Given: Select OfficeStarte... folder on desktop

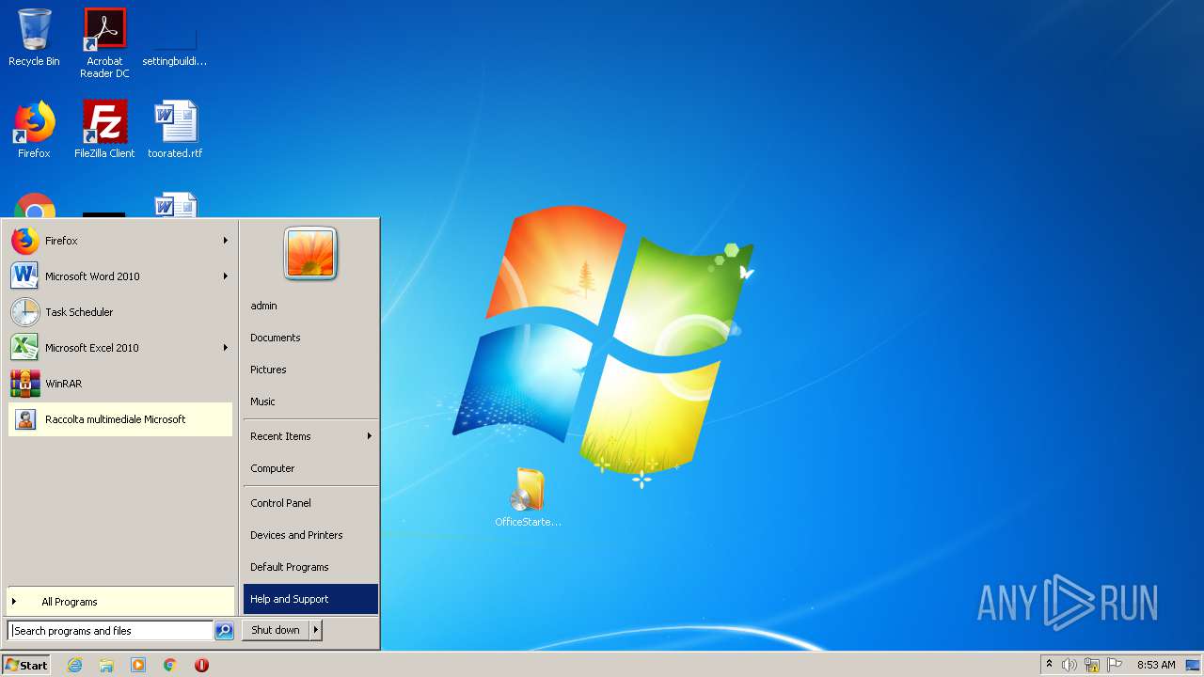Looking at the screenshot, I should pyautogui.click(x=529, y=498).
